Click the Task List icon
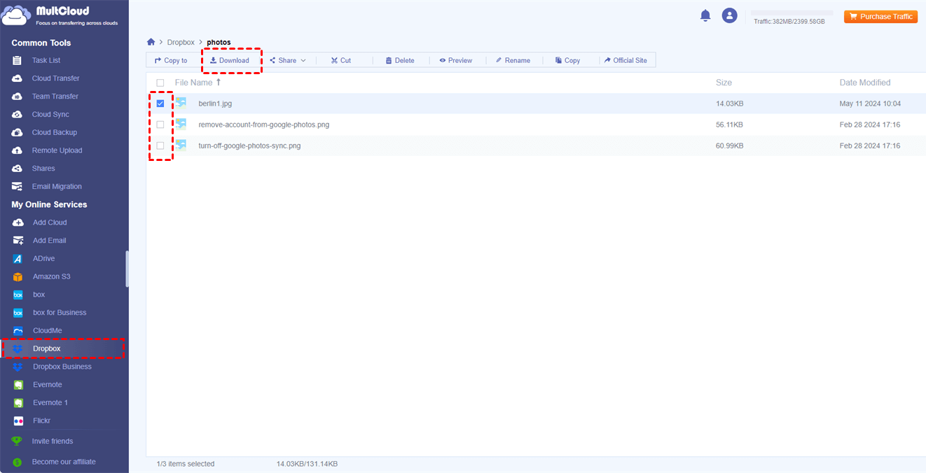This screenshot has height=473, width=926. 18,60
